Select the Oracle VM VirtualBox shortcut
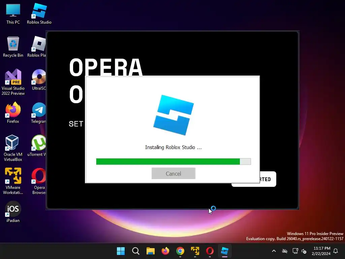Screen dimensions: 345x259 [x=13, y=148]
